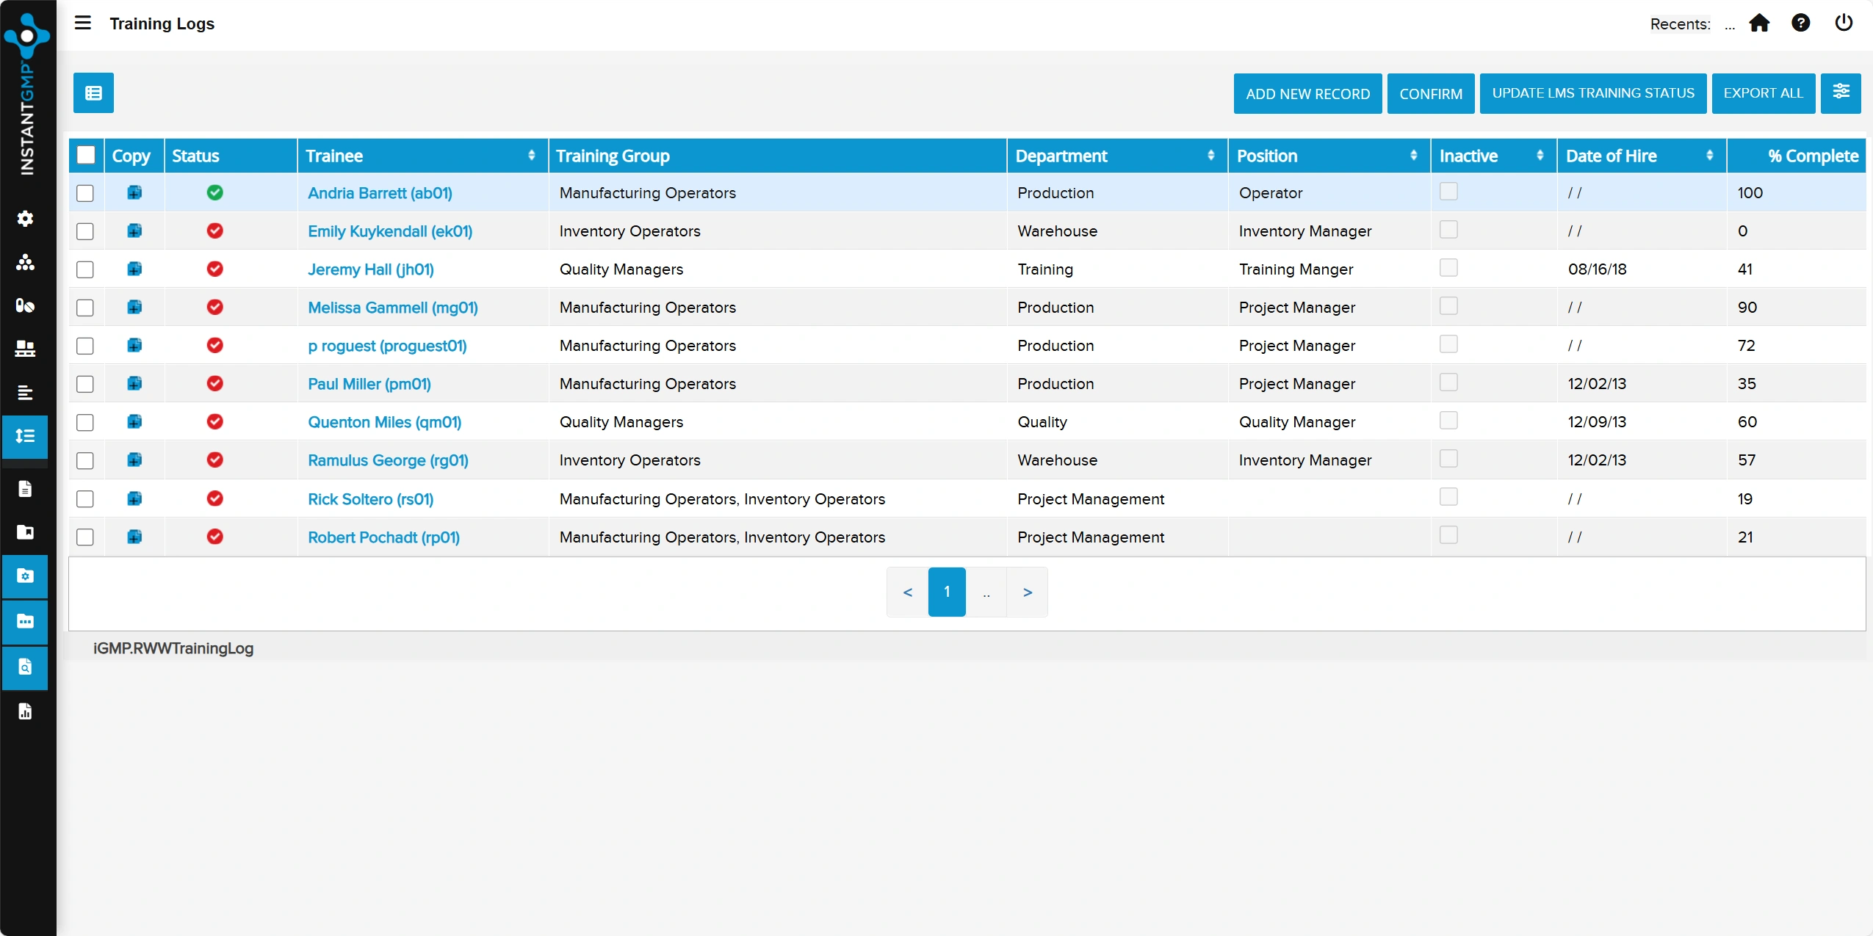Click ADD NEW RECORD button
The height and width of the screenshot is (936, 1873).
click(x=1307, y=93)
